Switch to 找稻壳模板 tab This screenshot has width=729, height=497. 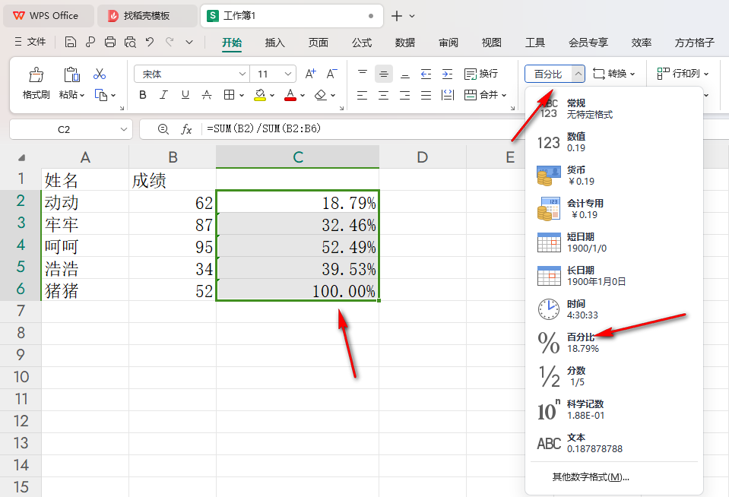pos(147,16)
